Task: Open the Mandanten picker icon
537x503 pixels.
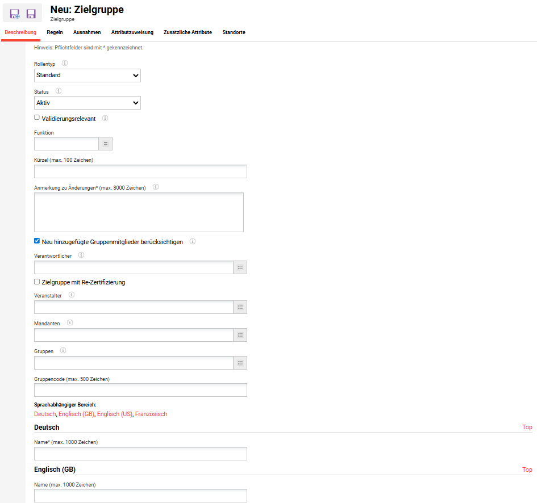Action: click(240, 335)
